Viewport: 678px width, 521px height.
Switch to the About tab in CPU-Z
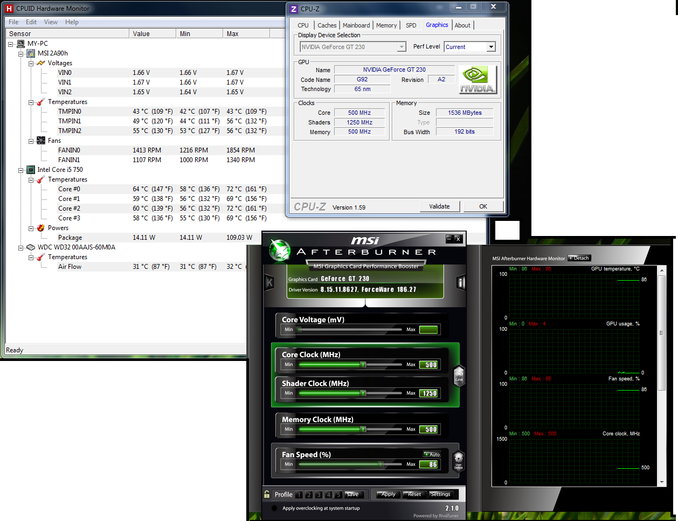(x=462, y=25)
